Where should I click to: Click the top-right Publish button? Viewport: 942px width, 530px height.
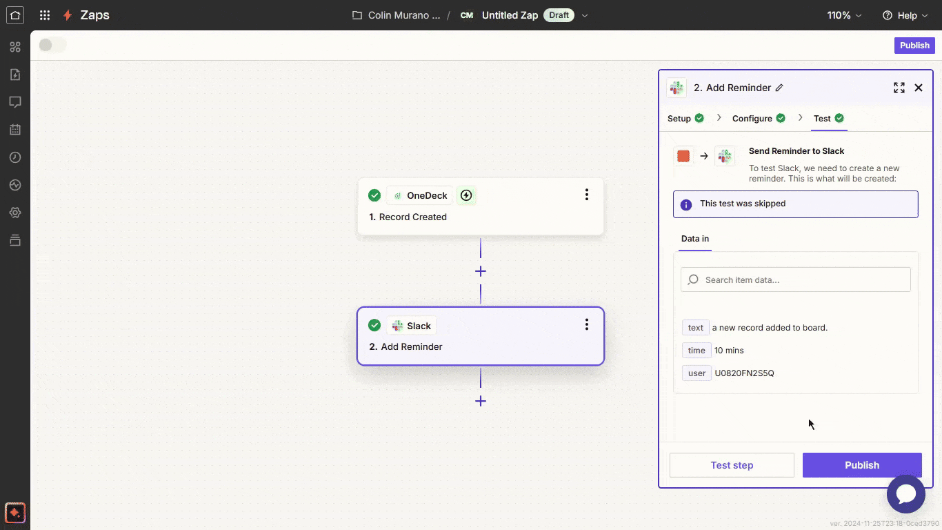pyautogui.click(x=914, y=46)
